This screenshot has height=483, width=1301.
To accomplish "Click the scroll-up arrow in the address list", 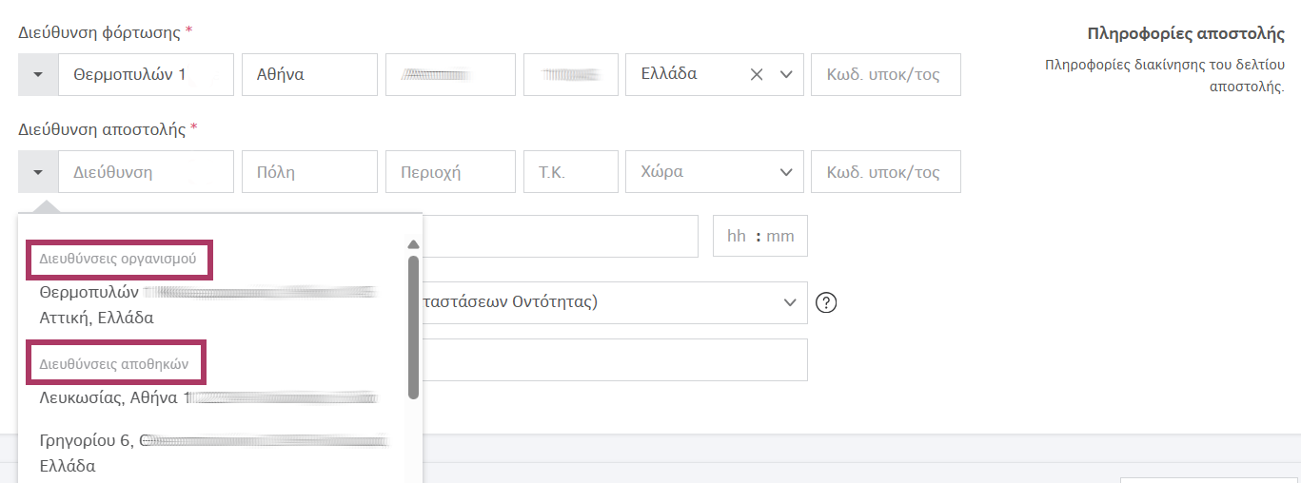I will [413, 244].
